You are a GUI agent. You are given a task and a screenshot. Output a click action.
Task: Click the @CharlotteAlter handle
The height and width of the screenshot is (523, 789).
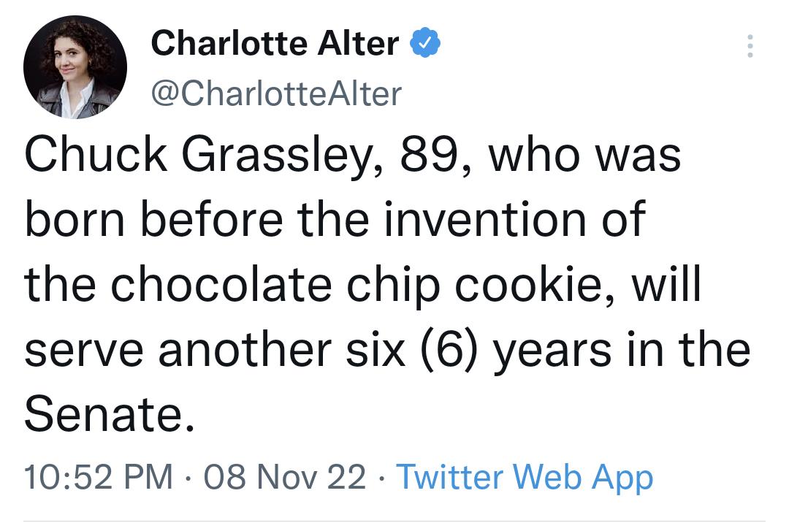pos(276,92)
